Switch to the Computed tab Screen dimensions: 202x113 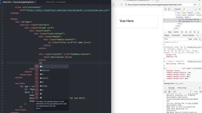tap(175, 35)
